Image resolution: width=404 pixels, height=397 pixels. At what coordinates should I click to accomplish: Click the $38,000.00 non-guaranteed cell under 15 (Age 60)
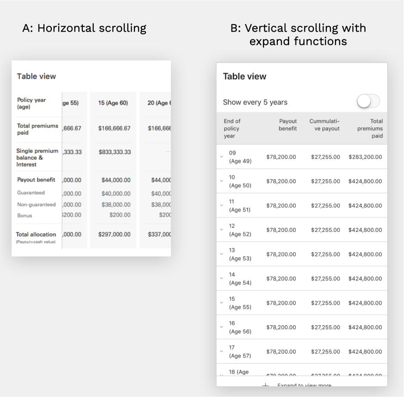[x=116, y=204]
